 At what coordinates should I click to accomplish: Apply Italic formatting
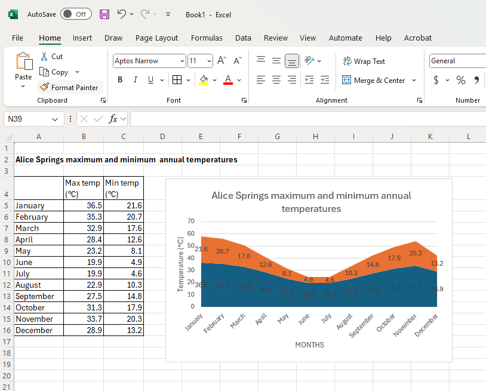(x=136, y=80)
